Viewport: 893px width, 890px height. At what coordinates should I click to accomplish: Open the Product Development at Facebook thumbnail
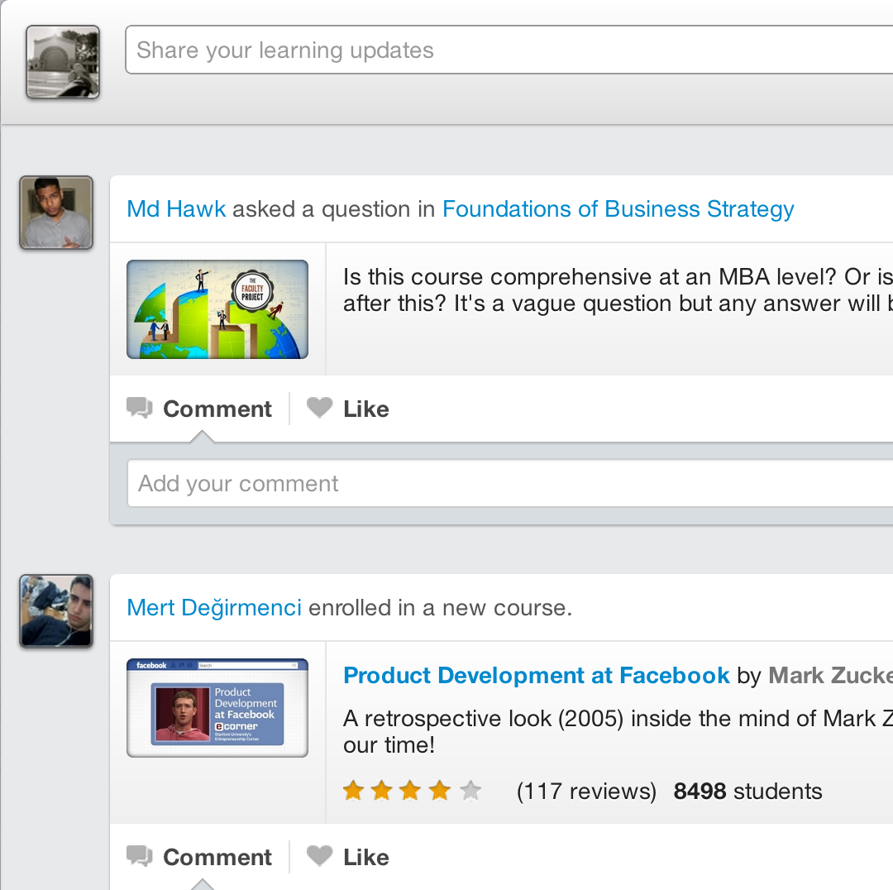[217, 708]
